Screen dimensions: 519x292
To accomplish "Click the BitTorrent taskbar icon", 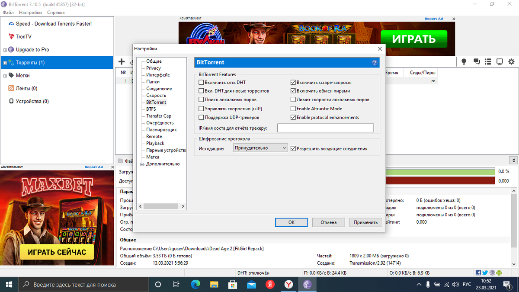I will point(307,285).
